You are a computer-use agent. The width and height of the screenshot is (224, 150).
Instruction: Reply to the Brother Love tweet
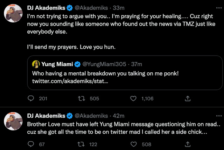(30, 144)
